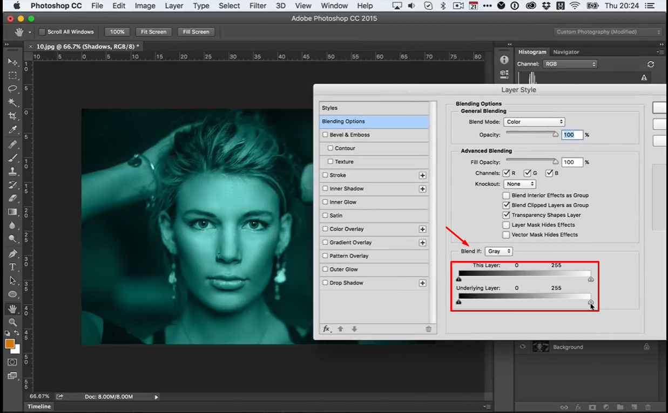Click the orange foreground color swatch

[x=10, y=343]
